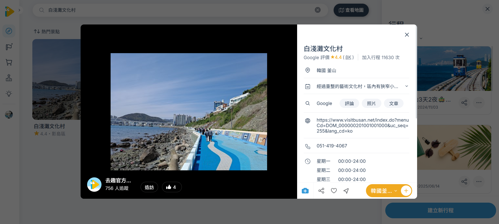The image size is (499, 224).
Task: Click the website globe icon
Action: click(x=308, y=121)
